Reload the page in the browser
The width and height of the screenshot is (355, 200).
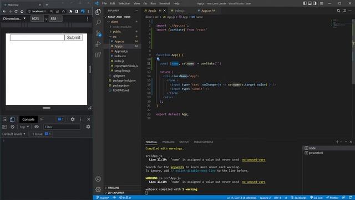tap(16, 11)
